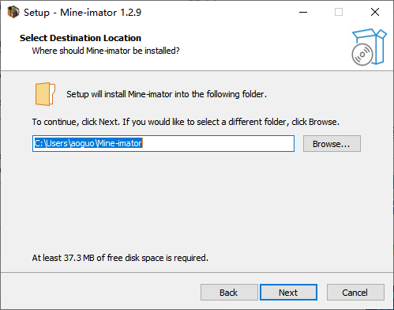Click the free disk space requirement text
This screenshot has height=310, width=394.
(120, 258)
